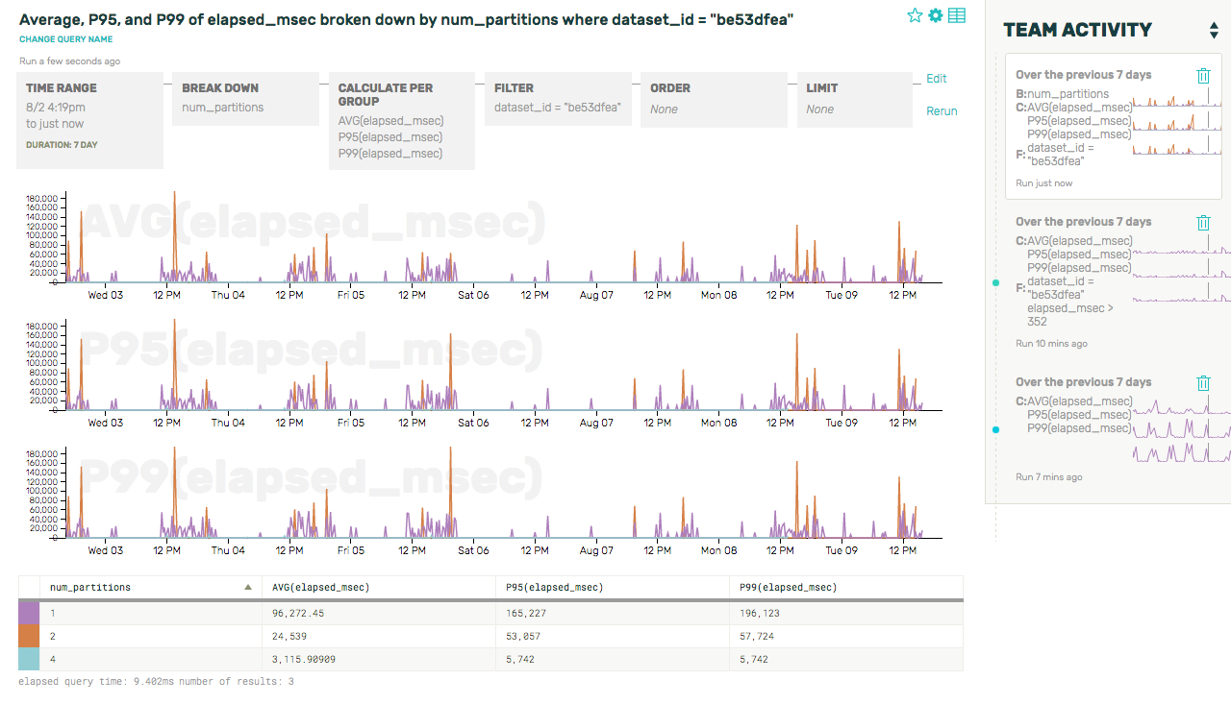This screenshot has height=704, width=1231.
Task: Trash the 'Run 7 mins ago' query entry
Action: 1203,383
